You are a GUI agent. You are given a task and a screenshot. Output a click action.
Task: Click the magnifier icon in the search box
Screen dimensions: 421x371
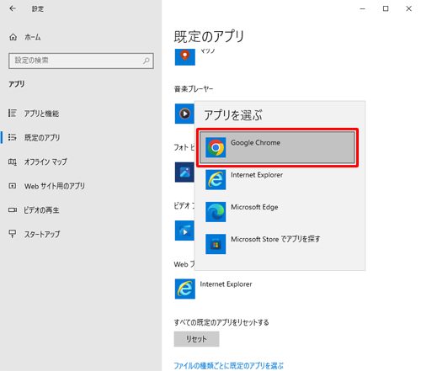point(147,61)
